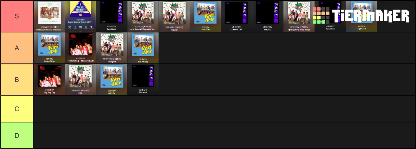Click the yellow C tier label
Screen dimensions: 416x149
pos(17,109)
